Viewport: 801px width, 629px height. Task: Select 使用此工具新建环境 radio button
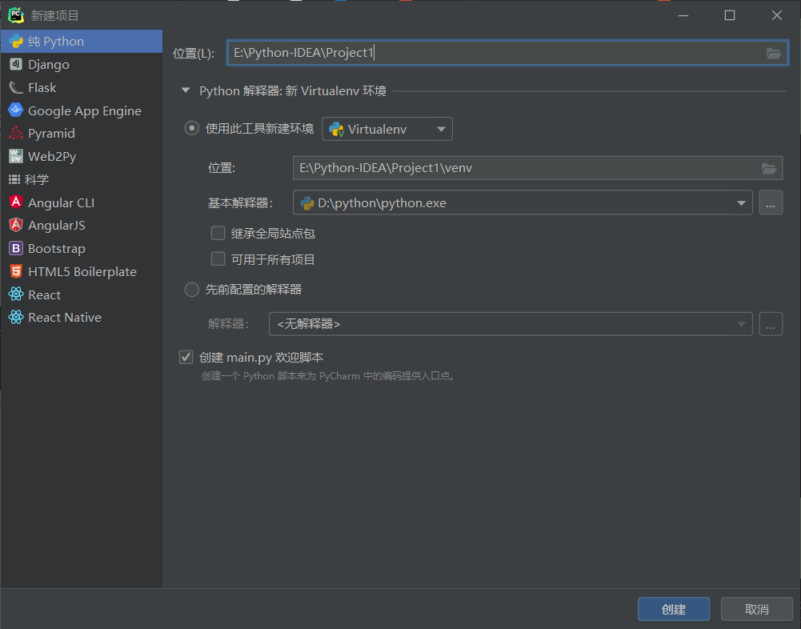coord(191,128)
